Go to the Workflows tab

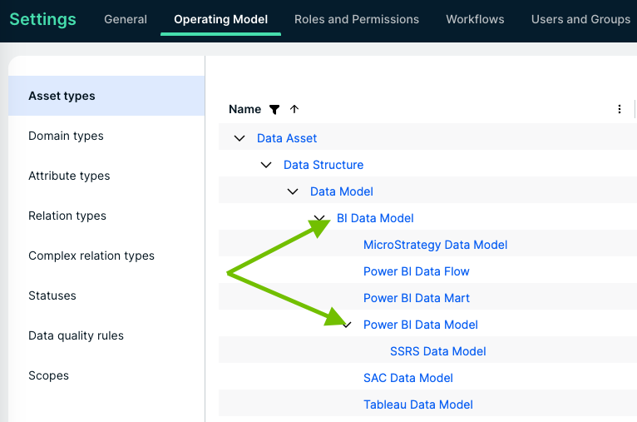point(475,19)
